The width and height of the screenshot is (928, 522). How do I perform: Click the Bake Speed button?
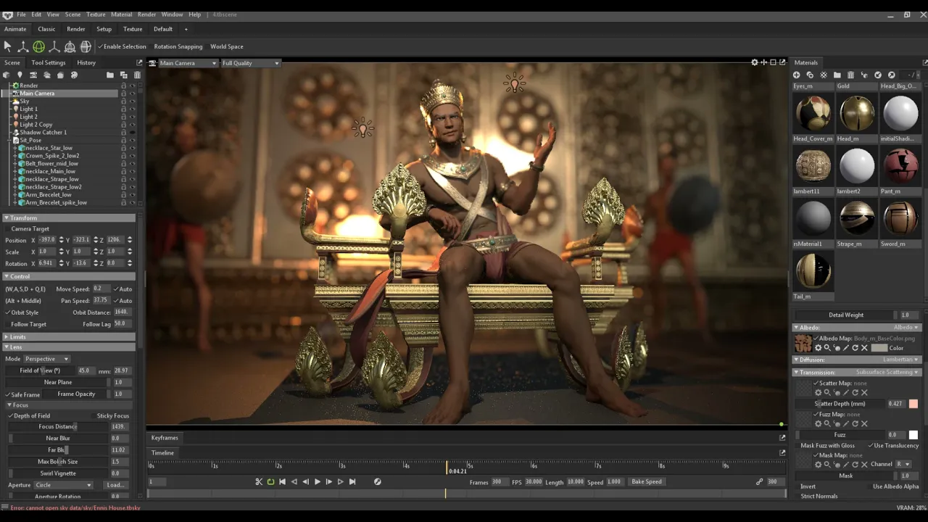pos(647,481)
